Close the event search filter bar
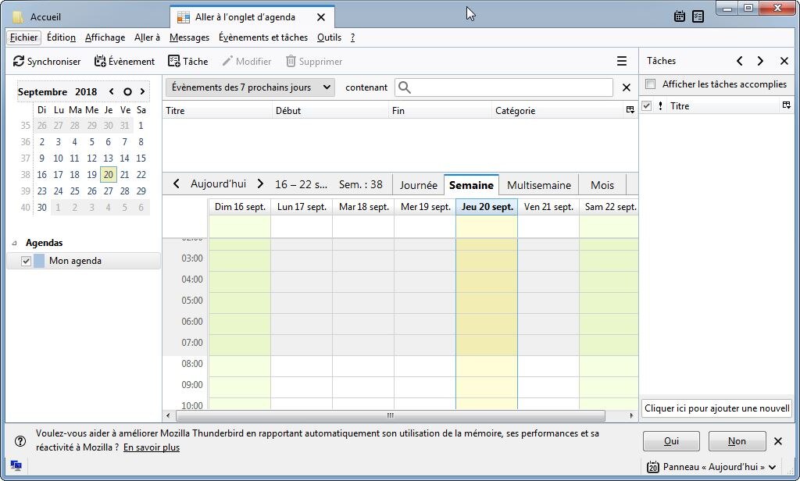This screenshot has height=481, width=800. (x=626, y=87)
